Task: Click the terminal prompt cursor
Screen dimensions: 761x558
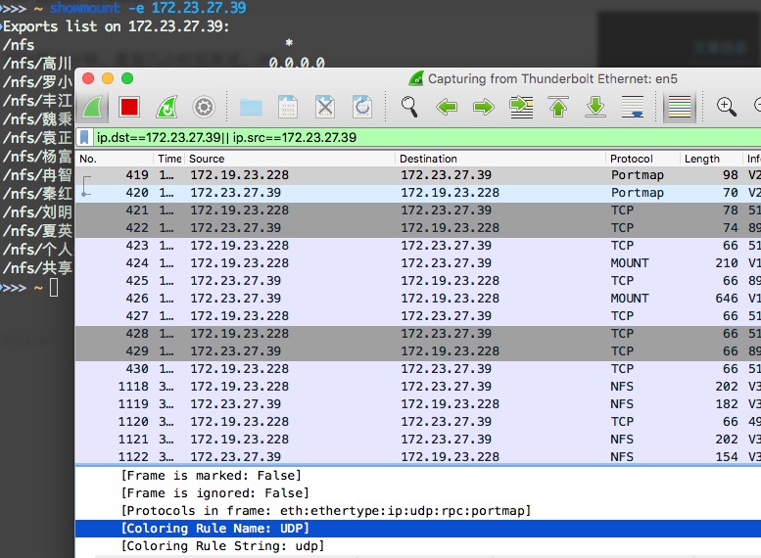Action: [x=54, y=288]
